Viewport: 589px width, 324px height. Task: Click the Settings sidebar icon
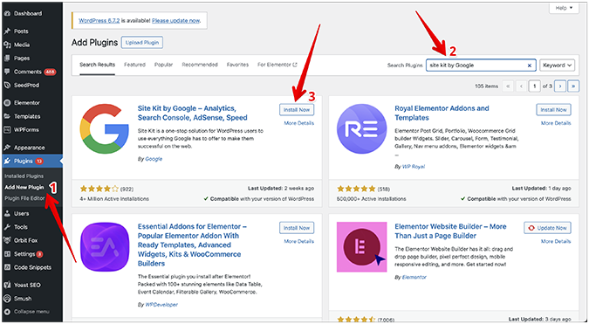click(x=6, y=254)
